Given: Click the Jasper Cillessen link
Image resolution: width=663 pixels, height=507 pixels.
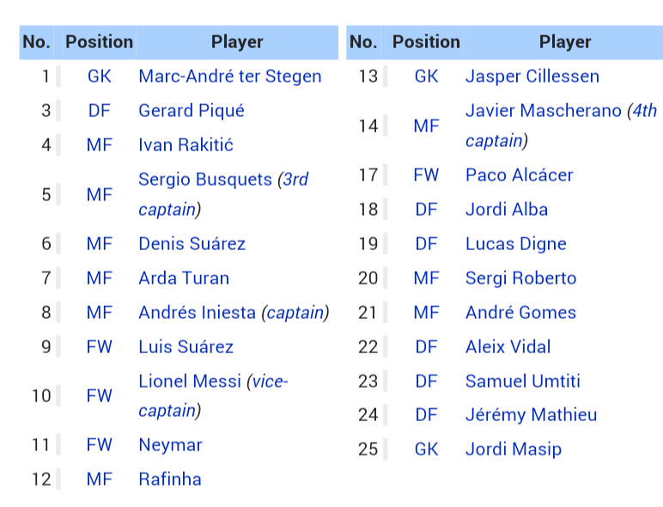Looking at the screenshot, I should tap(532, 76).
